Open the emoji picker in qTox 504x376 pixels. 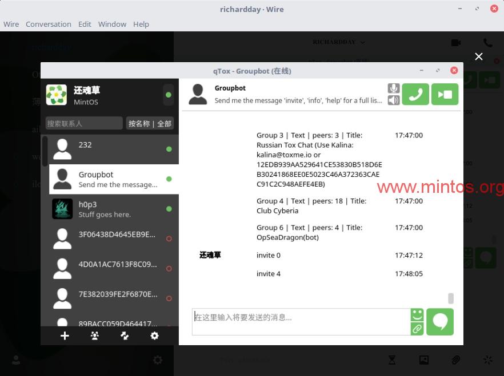[x=417, y=315]
